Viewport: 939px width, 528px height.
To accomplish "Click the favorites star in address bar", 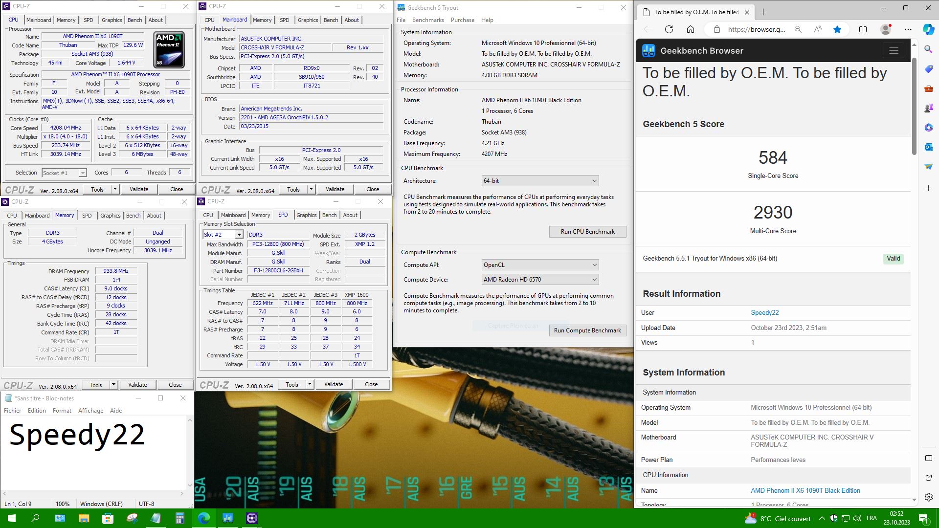I will coord(837,29).
